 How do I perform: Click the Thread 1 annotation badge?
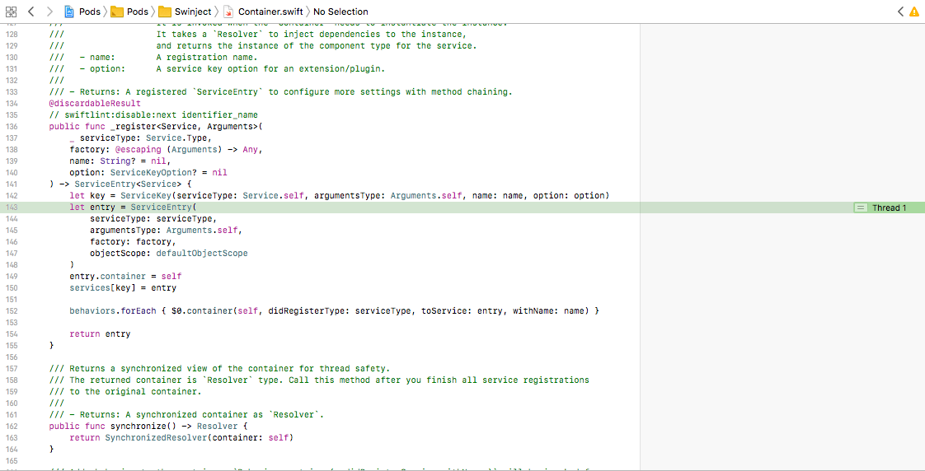click(889, 208)
